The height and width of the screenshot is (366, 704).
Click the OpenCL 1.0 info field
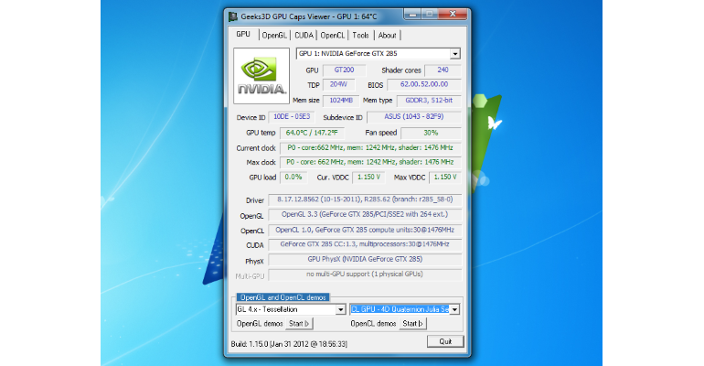(x=365, y=230)
